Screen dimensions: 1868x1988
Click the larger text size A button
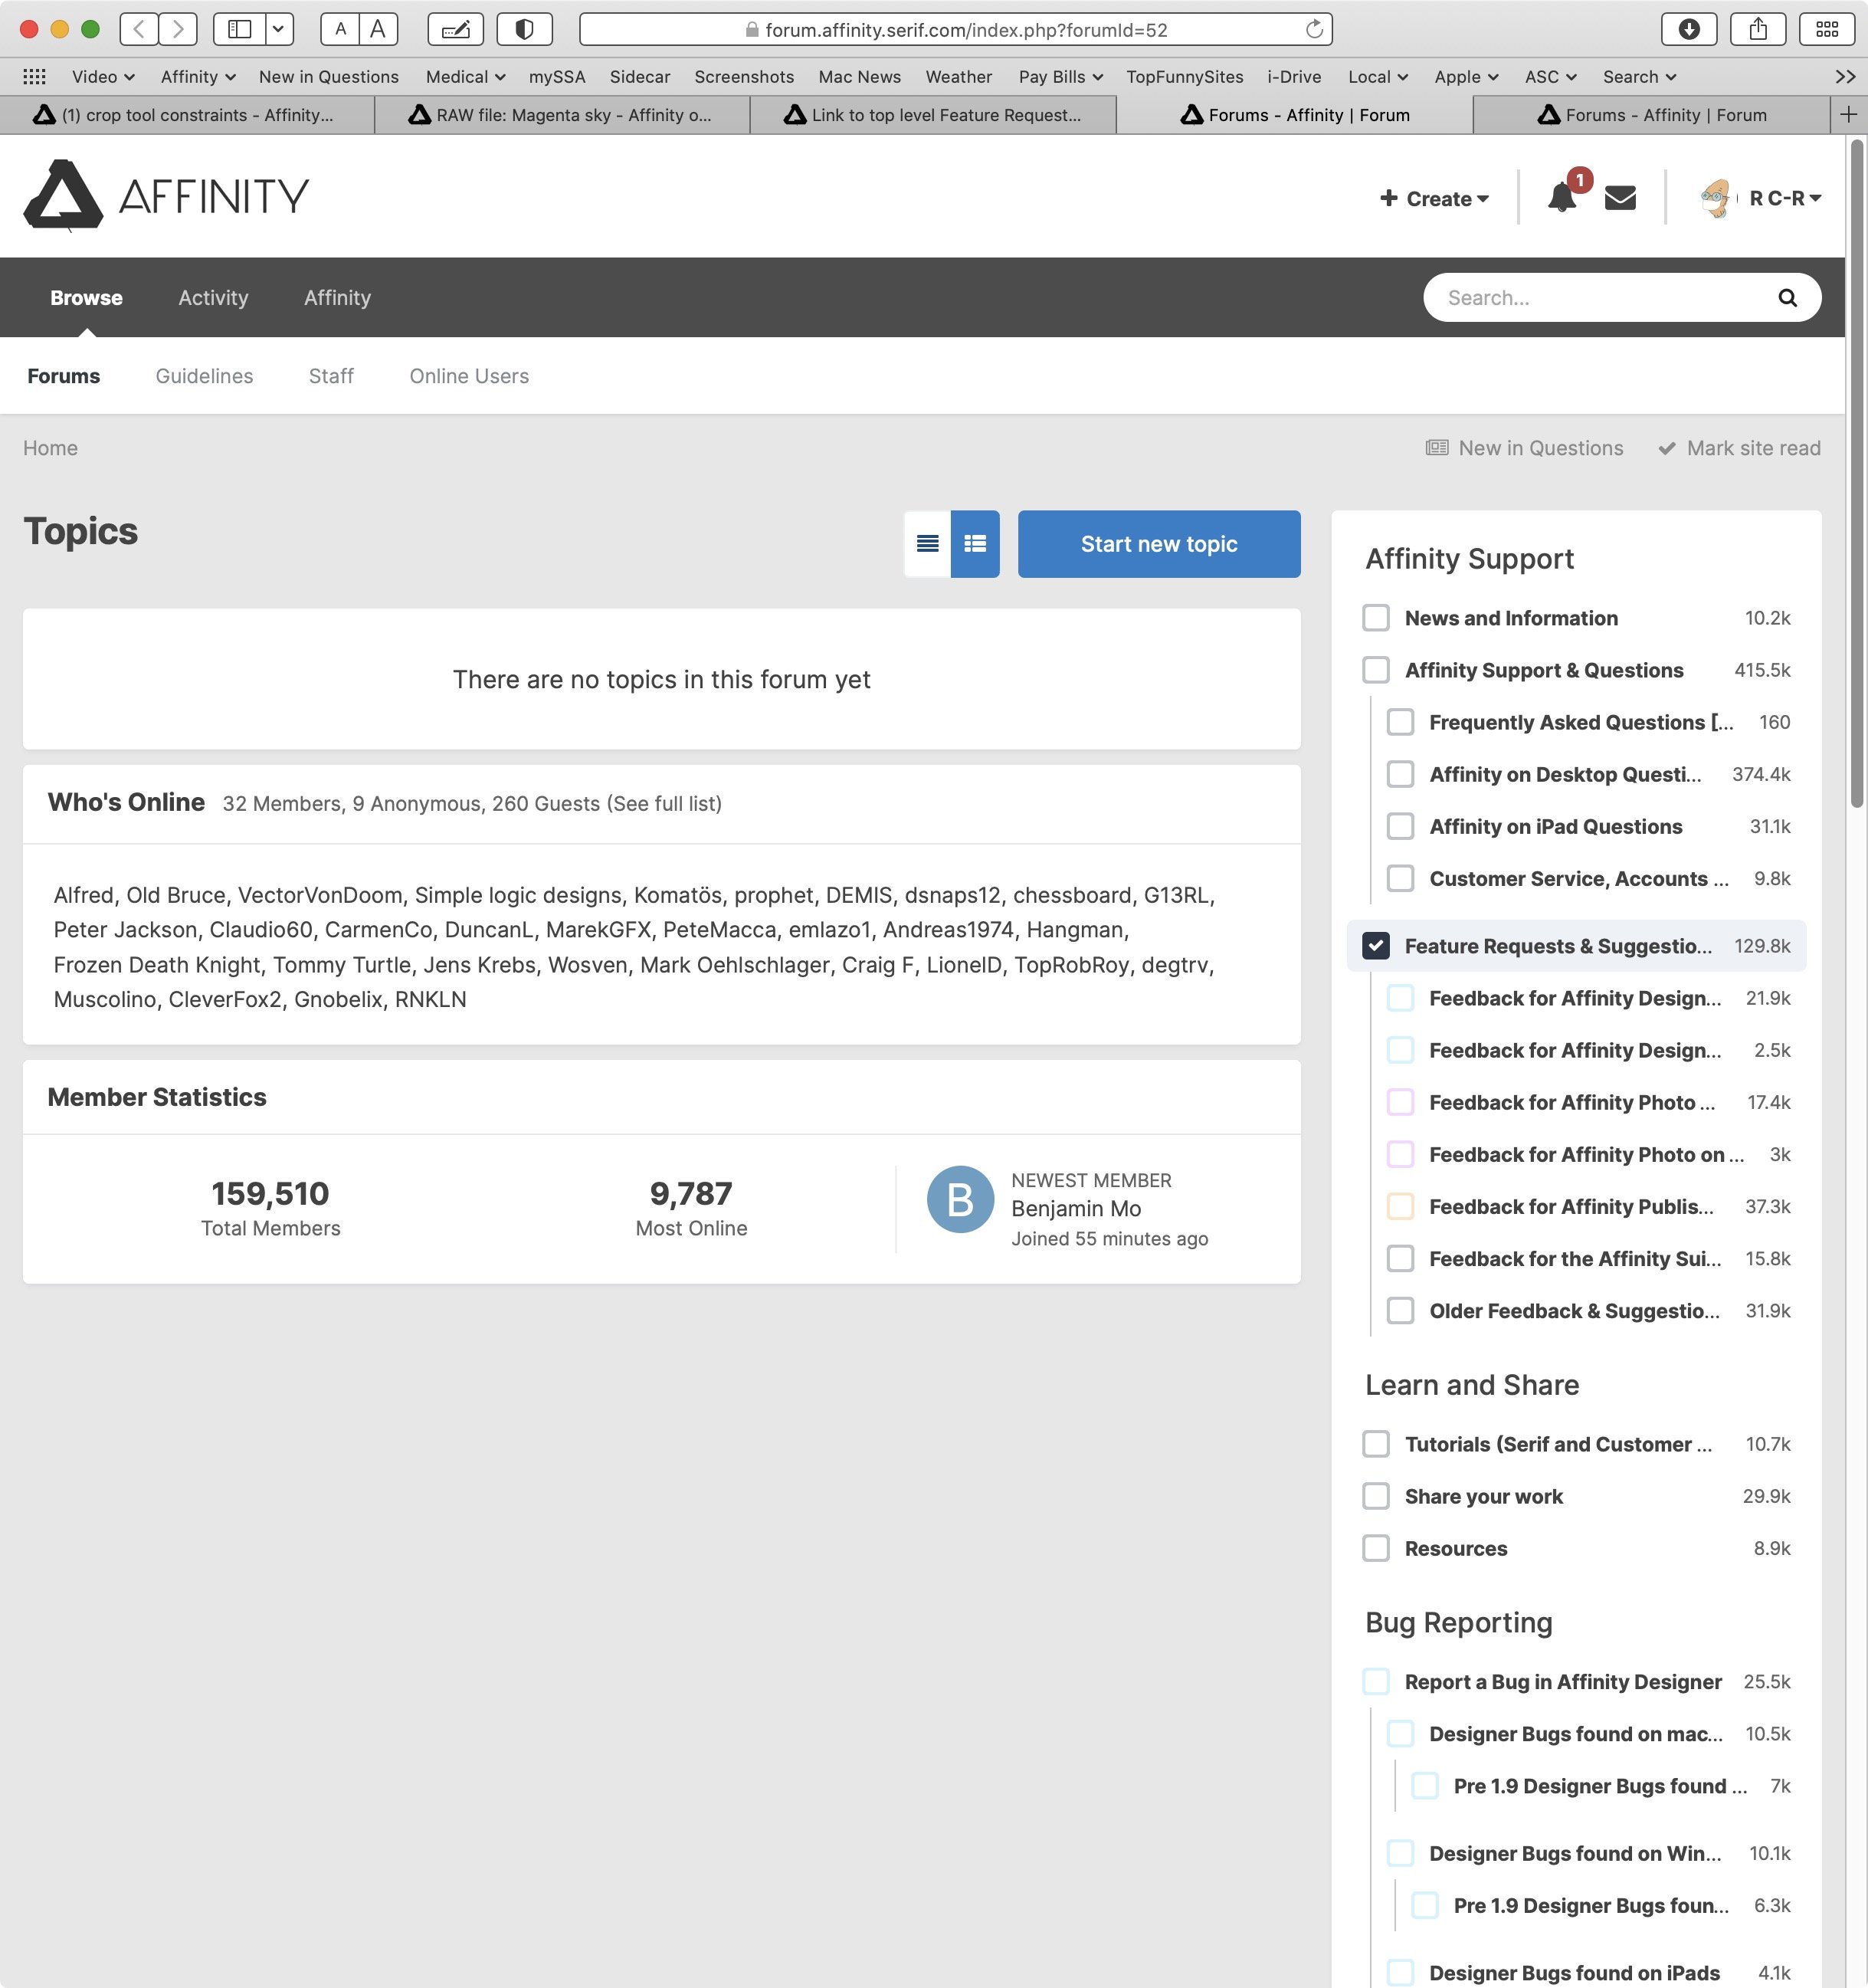click(378, 29)
